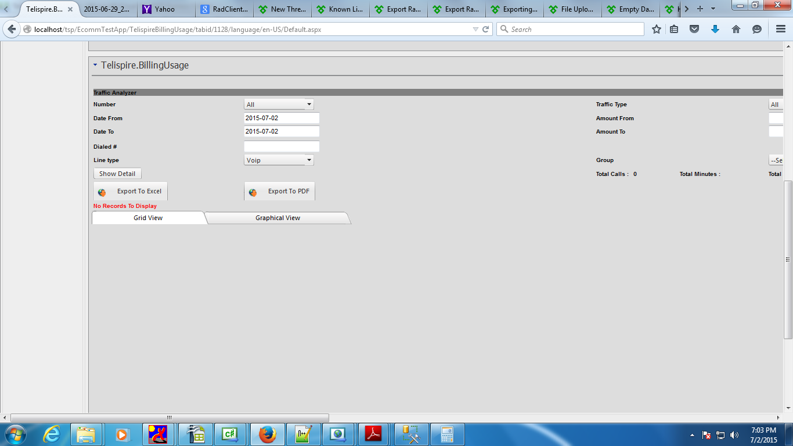Screen dimensions: 793x446
Task: Switch to the 2015-06-29_2... browser tab
Action: 108,9
